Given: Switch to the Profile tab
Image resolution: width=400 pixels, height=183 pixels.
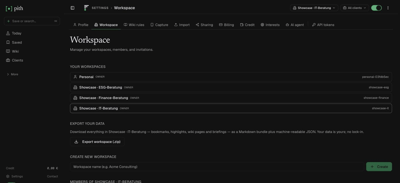Looking at the screenshot, I should coord(81,25).
